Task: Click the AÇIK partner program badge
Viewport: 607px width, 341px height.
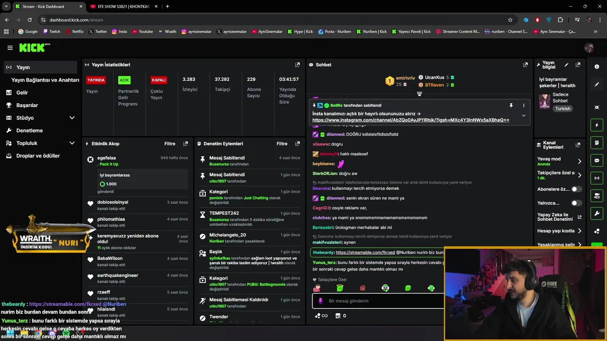Action: 124,80
